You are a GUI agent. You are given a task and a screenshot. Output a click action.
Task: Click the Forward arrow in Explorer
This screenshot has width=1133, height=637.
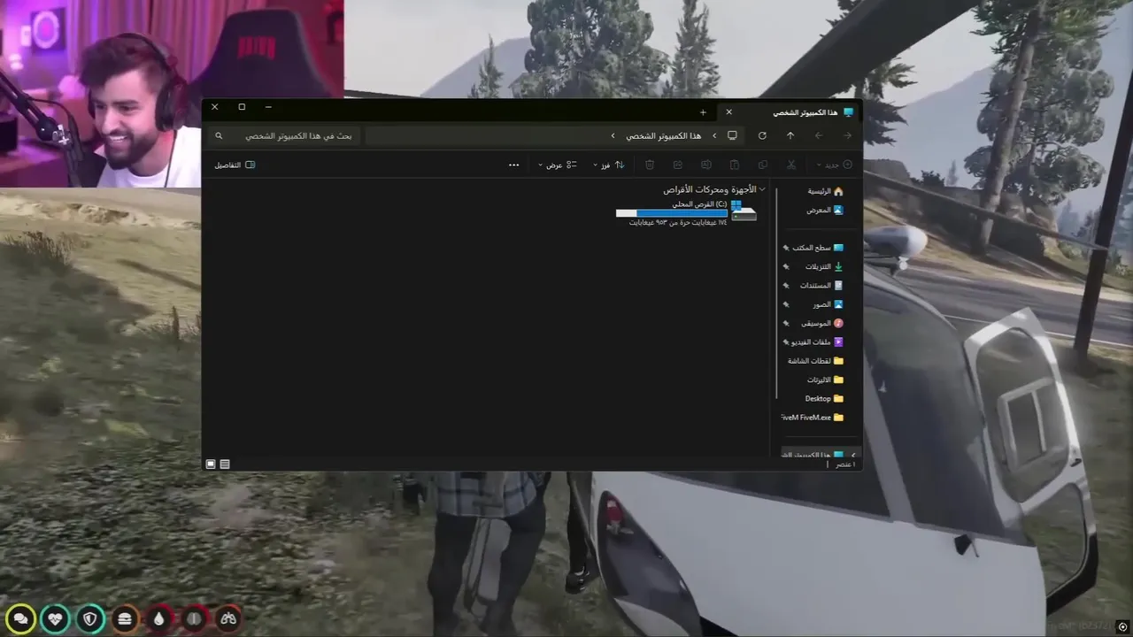click(819, 135)
